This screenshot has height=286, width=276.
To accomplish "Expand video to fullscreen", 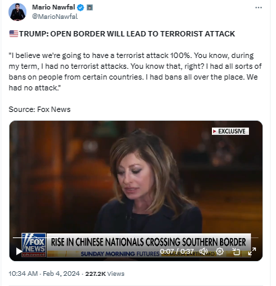I will click(252, 252).
